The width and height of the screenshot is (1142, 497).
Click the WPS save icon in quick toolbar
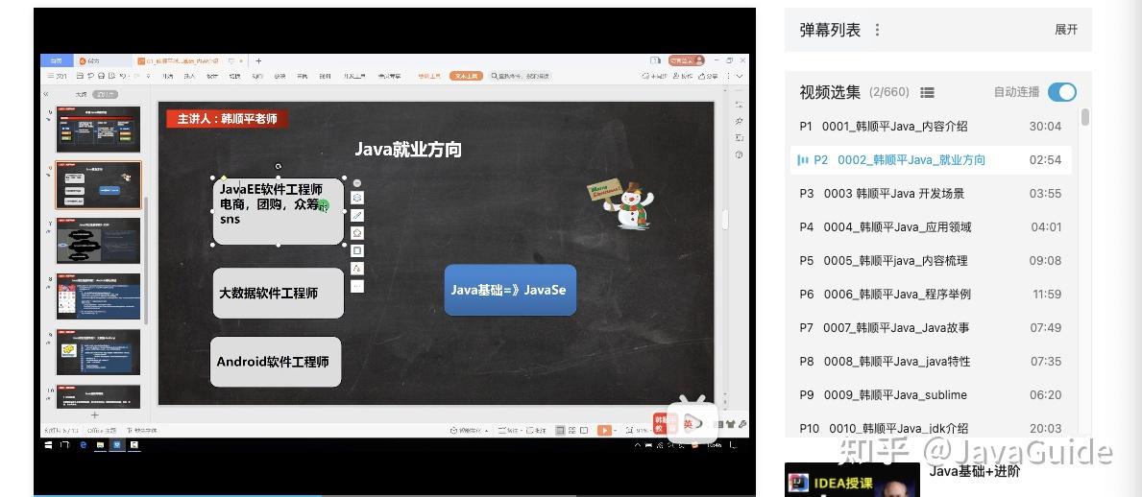pos(80,76)
